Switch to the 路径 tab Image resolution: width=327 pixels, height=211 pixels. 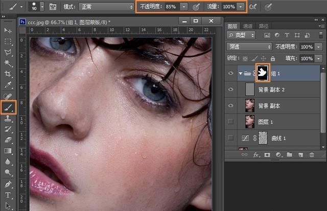click(x=264, y=26)
